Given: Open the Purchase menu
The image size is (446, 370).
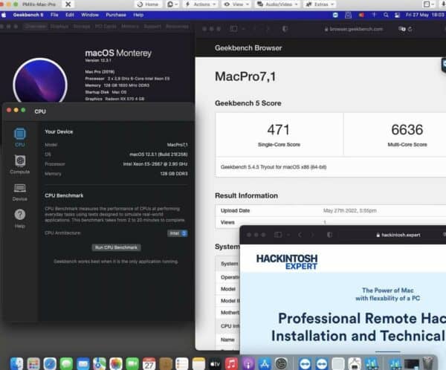Looking at the screenshot, I should tap(116, 15).
